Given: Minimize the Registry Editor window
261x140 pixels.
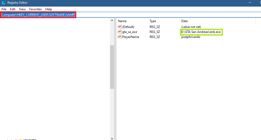Looking at the screenshot, I should (x=250, y=3).
